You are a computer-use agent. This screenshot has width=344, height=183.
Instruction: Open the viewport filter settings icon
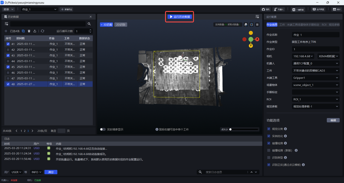(257, 17)
